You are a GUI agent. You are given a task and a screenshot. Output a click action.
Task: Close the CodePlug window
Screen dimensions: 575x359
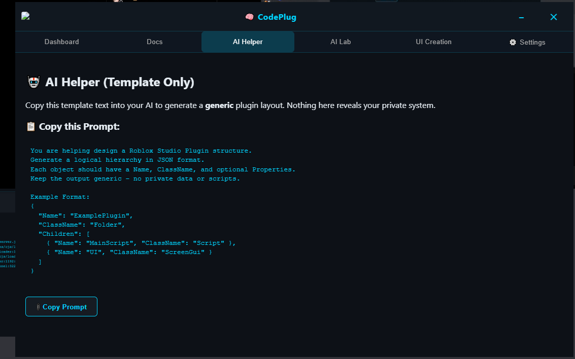(553, 17)
